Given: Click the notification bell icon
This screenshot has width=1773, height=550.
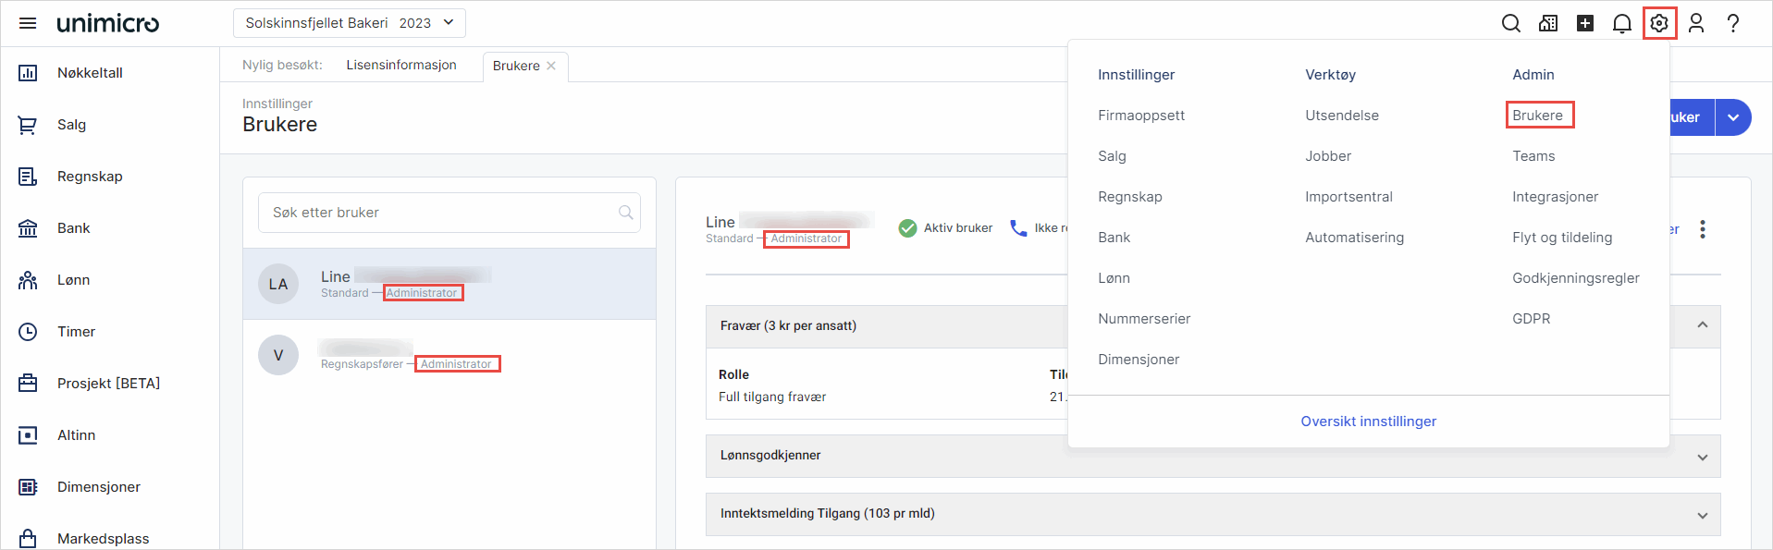Looking at the screenshot, I should click(x=1621, y=23).
